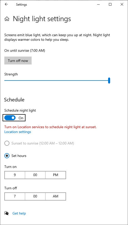This screenshot has height=225, width=128.
Task: Open the Get help link
Action: coord(19,213)
